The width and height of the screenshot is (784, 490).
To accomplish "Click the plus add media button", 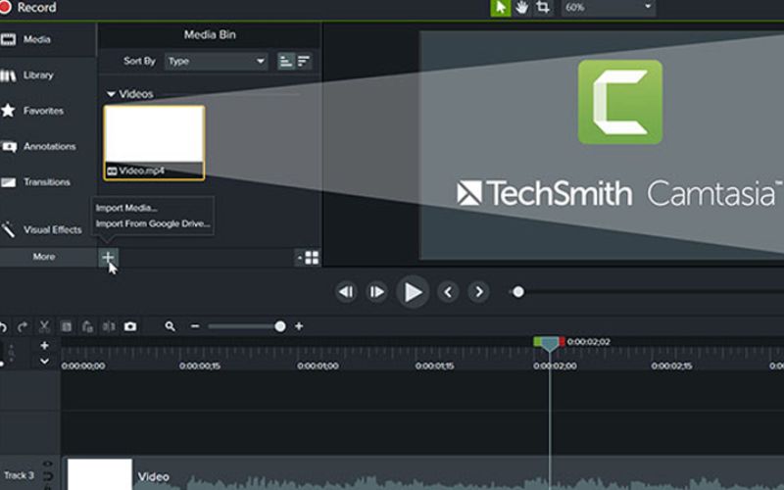I will pyautogui.click(x=108, y=257).
